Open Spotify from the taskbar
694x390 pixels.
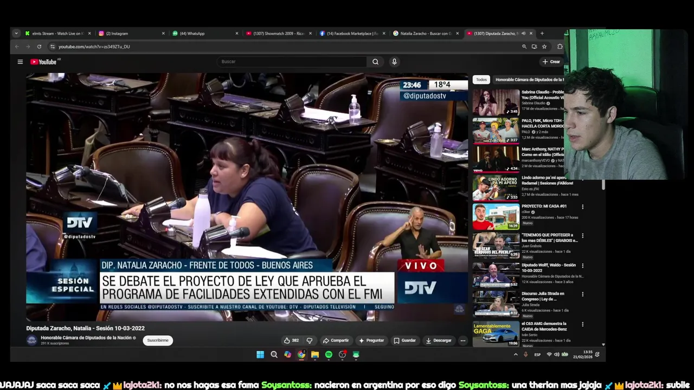(329, 355)
